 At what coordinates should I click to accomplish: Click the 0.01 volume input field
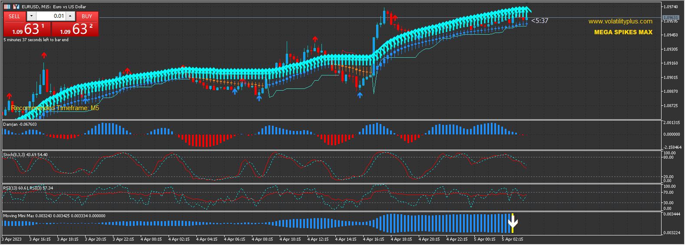tap(51, 16)
